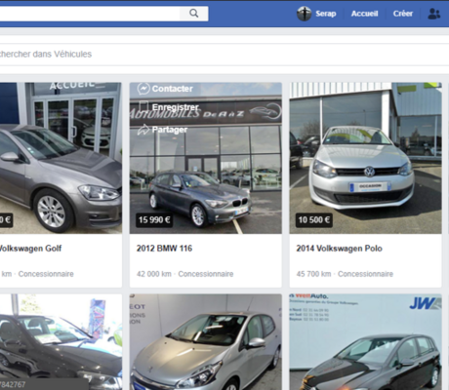Click the 2014 Volkswagen Polo title

[x=339, y=249]
